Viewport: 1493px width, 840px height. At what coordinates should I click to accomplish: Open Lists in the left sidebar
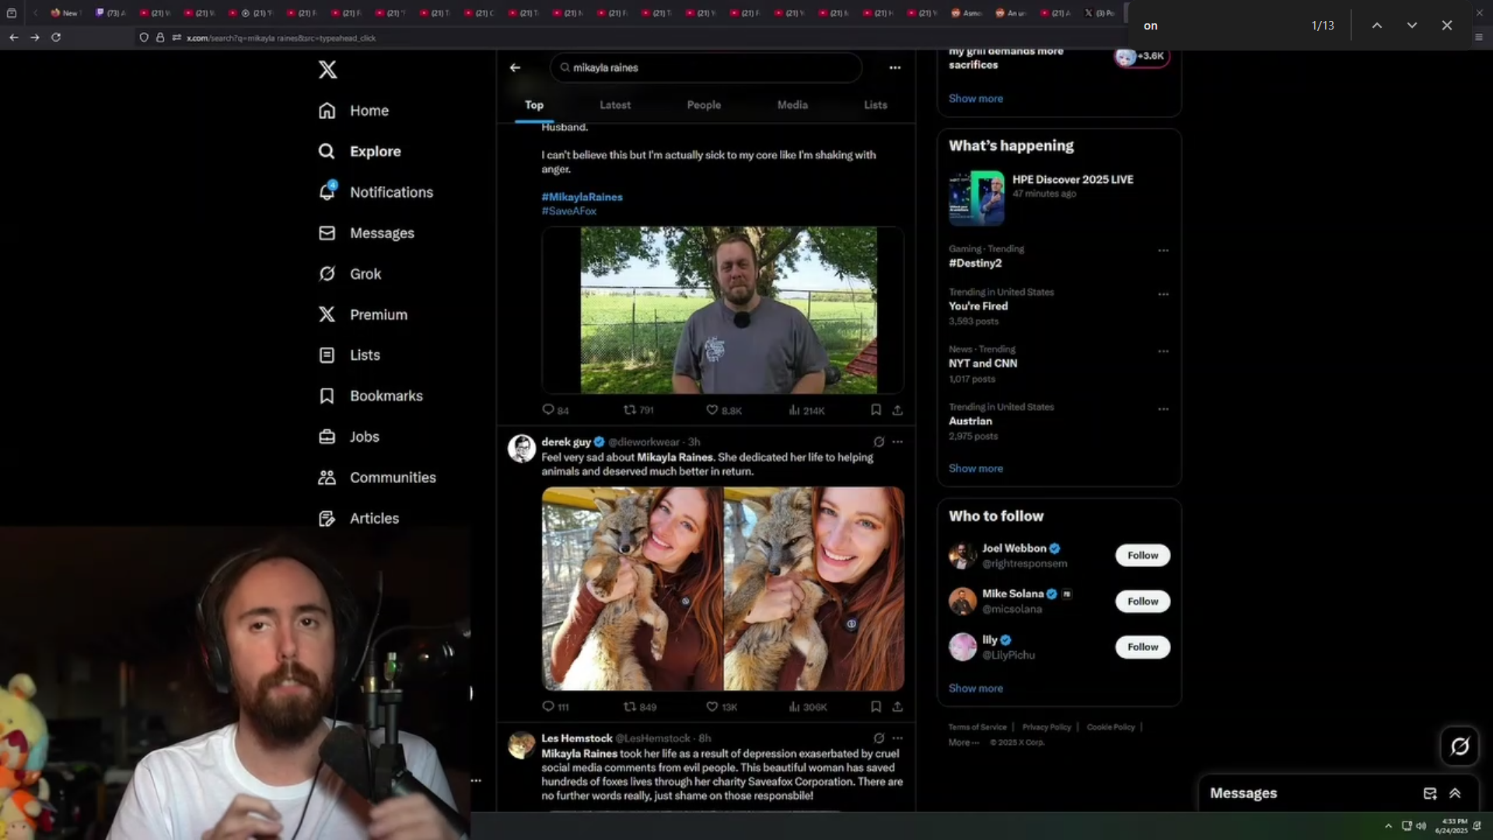pyautogui.click(x=349, y=355)
